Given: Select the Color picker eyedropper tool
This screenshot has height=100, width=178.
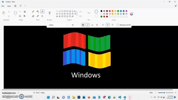Looking at the screenshot, I should [38, 16].
